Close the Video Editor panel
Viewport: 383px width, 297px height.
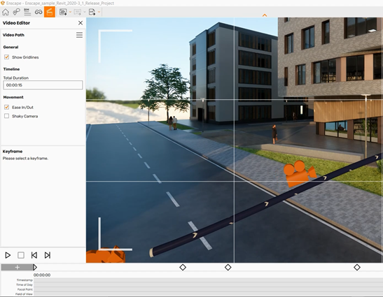point(81,23)
